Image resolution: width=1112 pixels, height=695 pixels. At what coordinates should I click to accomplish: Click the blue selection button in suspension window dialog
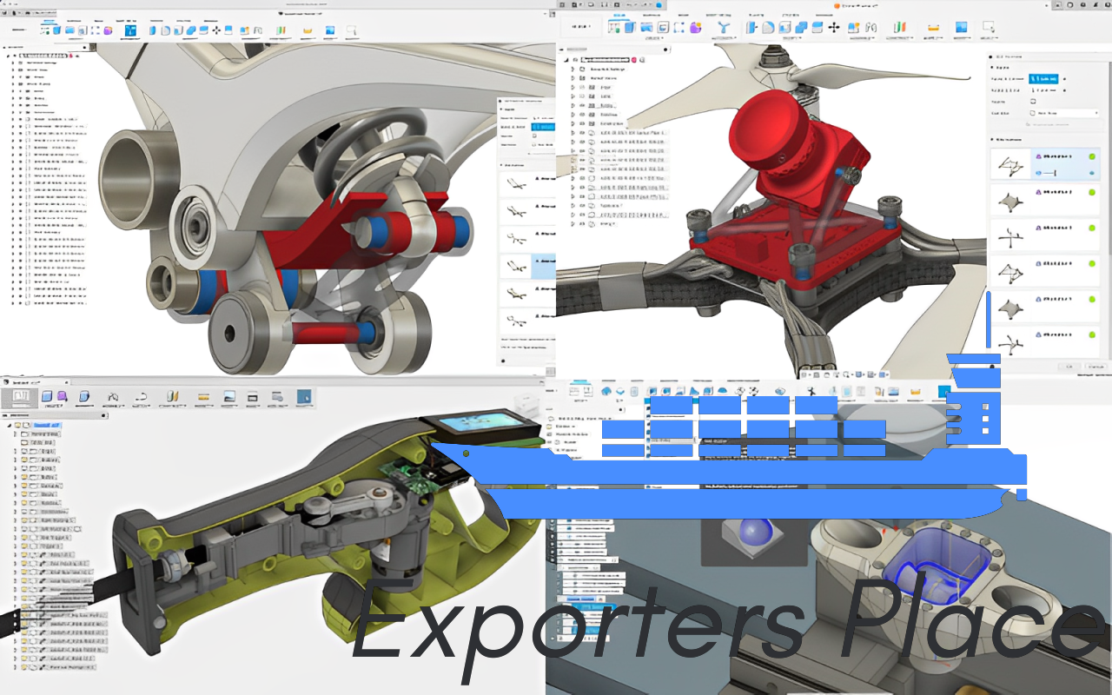[544, 127]
